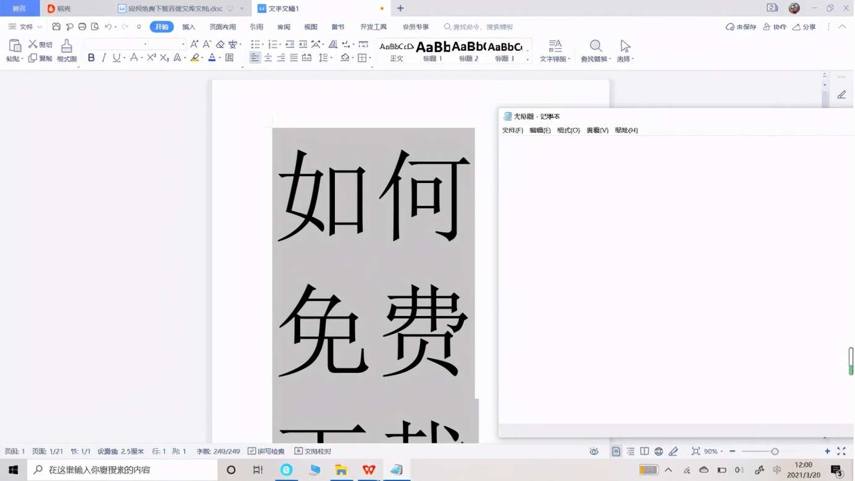Select the Format Painter tool

[x=66, y=51]
